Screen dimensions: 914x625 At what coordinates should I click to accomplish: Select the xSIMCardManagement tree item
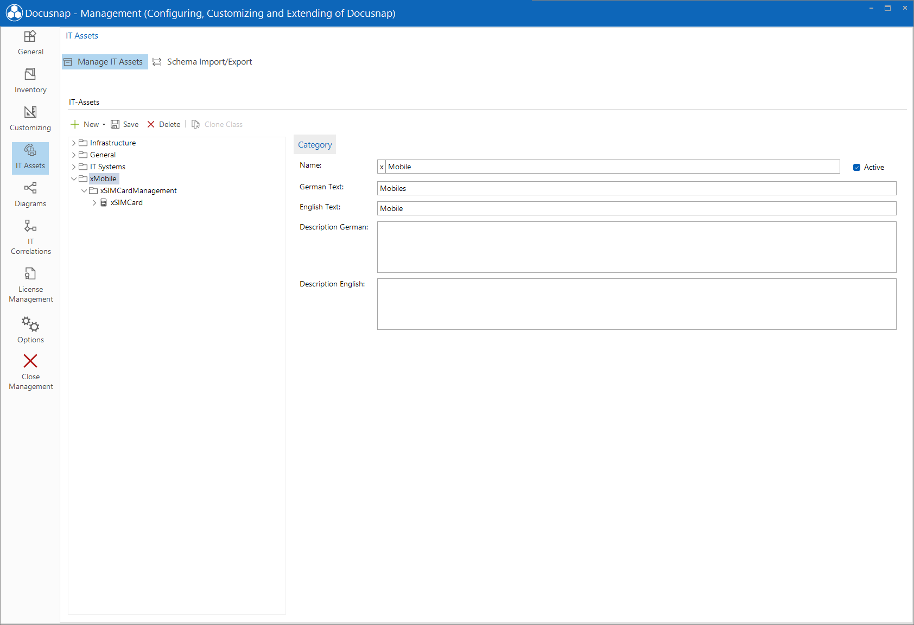[x=138, y=190]
